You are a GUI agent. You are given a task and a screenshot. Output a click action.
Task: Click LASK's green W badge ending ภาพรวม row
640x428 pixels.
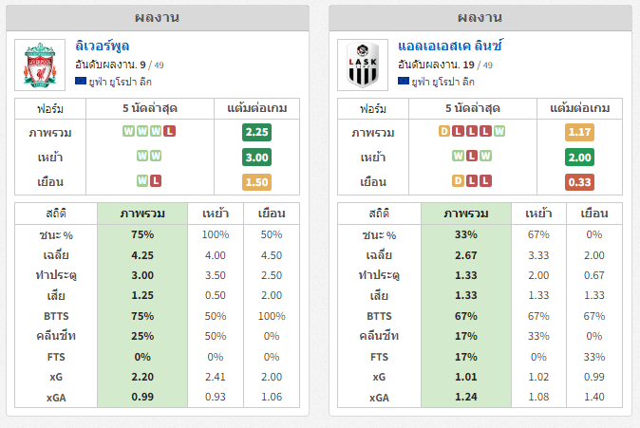point(499,131)
